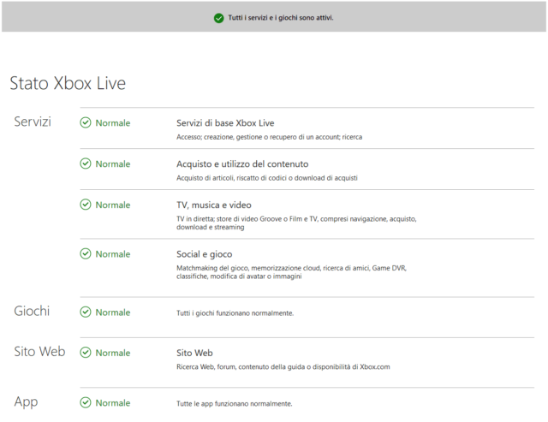
Task: Click status checkmark for TV, musica e video
Action: point(85,205)
